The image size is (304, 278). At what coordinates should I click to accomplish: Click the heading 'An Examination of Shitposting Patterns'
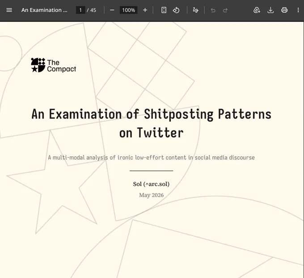(x=151, y=114)
